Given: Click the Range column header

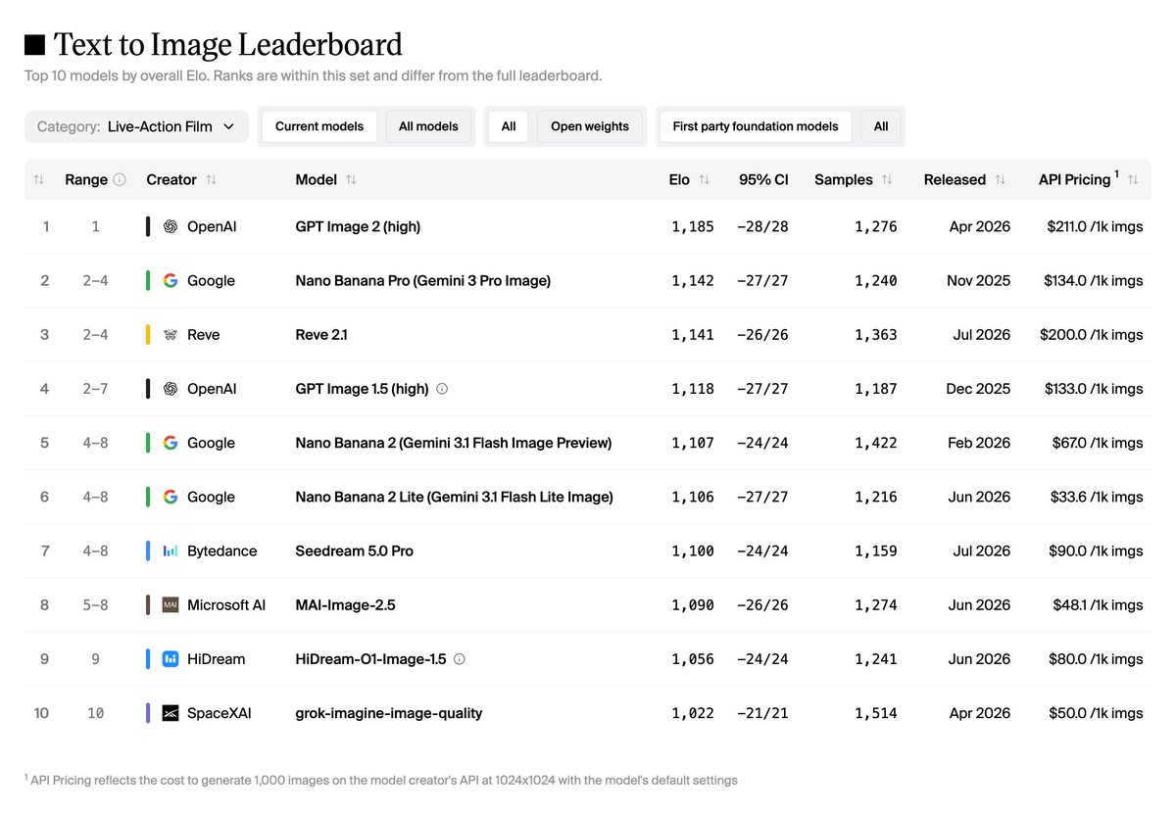Looking at the screenshot, I should (86, 180).
